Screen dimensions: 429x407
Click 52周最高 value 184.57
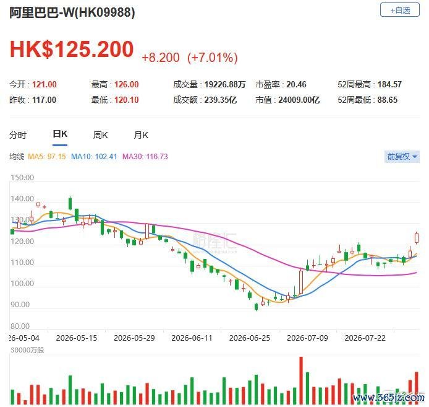(389, 84)
